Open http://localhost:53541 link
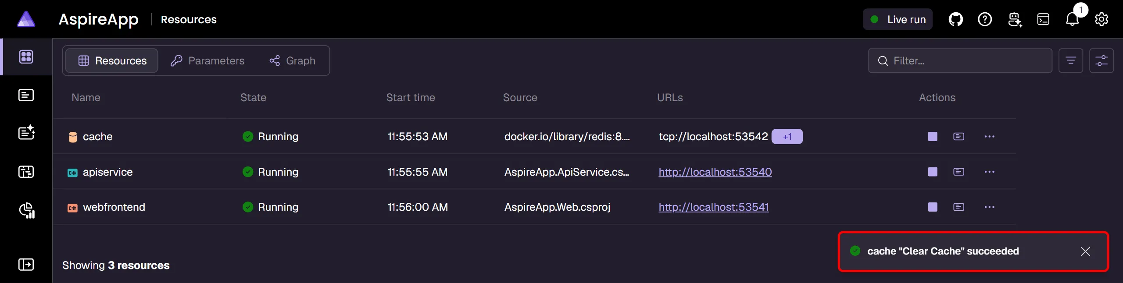This screenshot has height=283, width=1123. 714,207
